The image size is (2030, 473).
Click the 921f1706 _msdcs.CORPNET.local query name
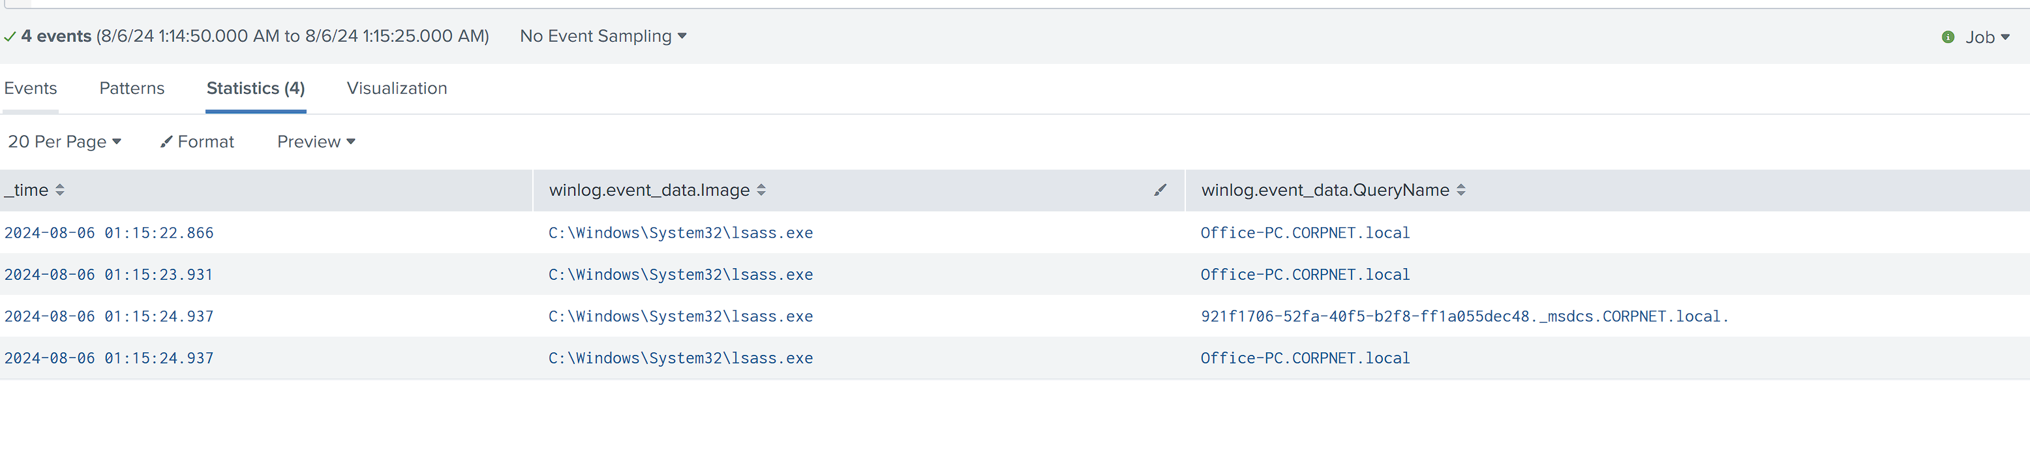pyautogui.click(x=1464, y=317)
